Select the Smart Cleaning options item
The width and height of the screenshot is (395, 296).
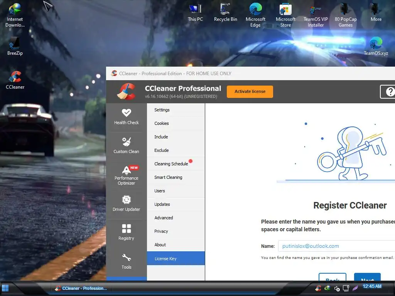tap(176, 177)
